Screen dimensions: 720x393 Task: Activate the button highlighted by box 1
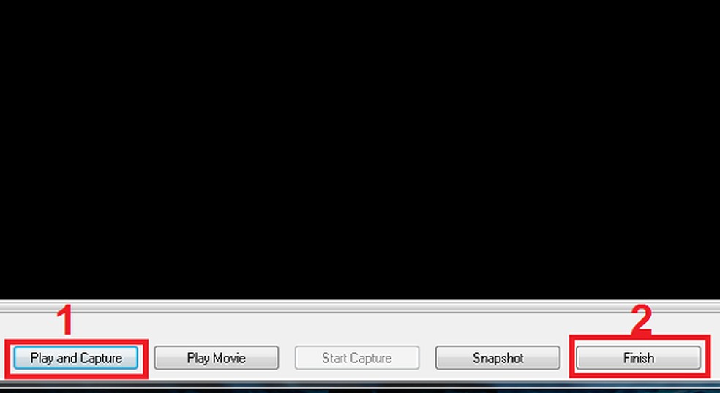coord(76,358)
